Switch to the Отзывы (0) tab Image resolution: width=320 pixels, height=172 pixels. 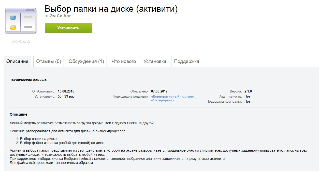click(48, 61)
